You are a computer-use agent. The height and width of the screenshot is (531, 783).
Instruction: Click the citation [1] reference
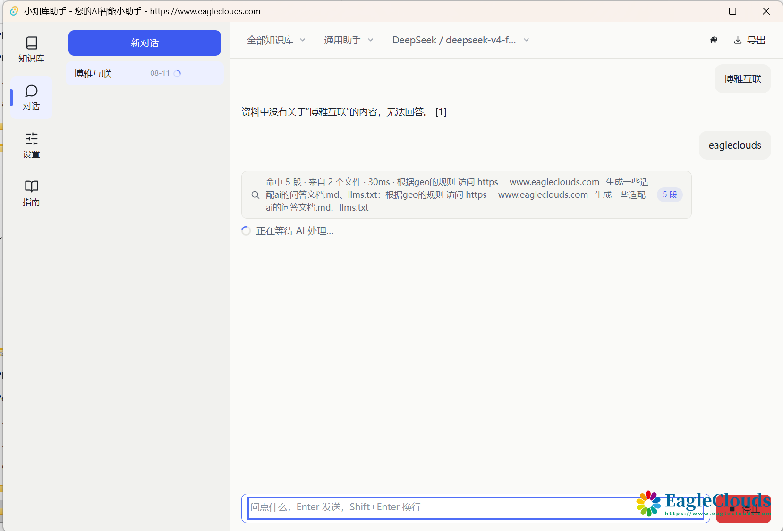click(x=441, y=112)
